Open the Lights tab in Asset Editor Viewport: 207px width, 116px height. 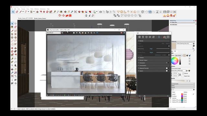tap(143, 37)
